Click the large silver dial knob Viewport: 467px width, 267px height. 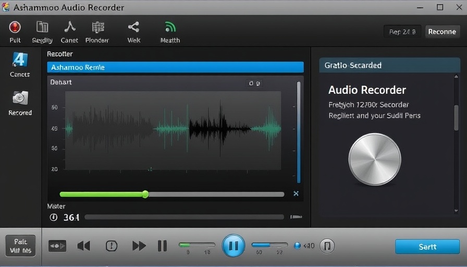tap(375, 159)
